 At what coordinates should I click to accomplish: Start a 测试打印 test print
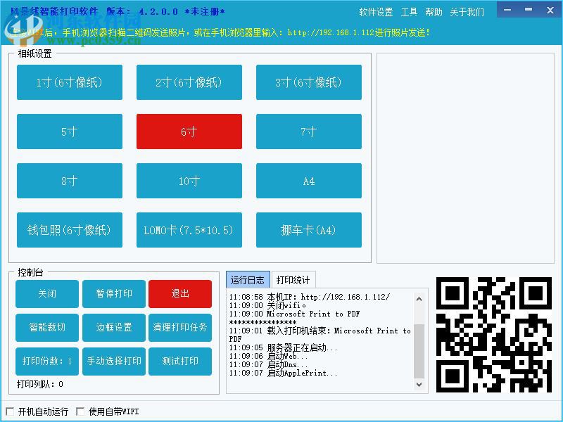coord(180,362)
